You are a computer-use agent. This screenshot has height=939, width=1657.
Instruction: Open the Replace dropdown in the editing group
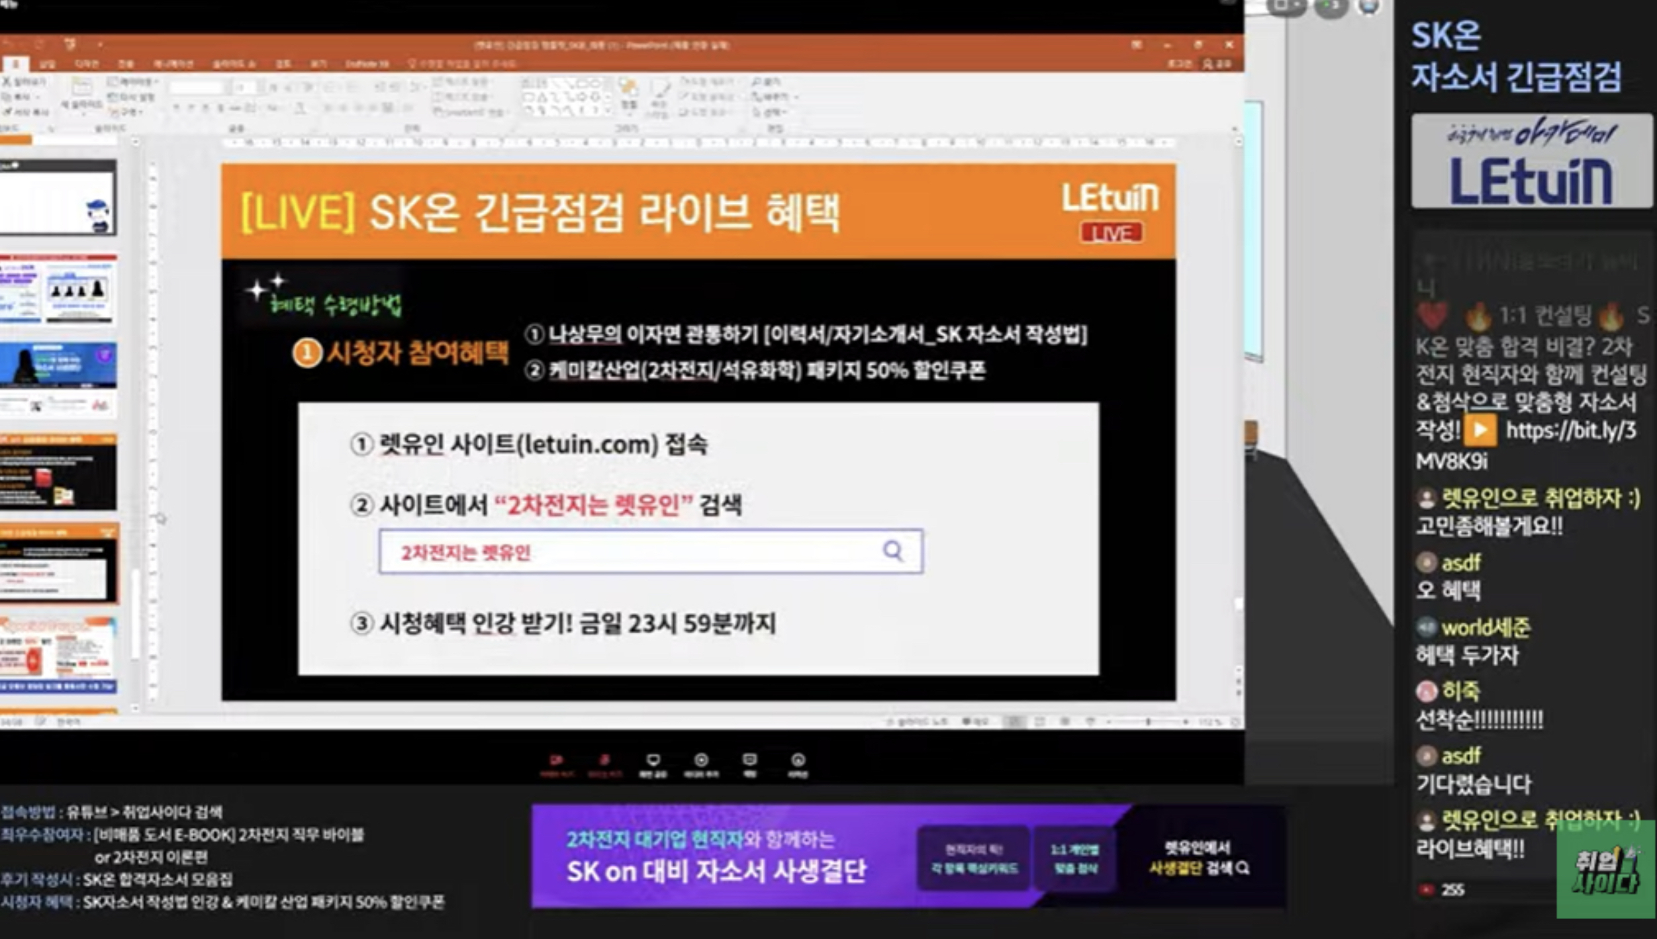774,97
